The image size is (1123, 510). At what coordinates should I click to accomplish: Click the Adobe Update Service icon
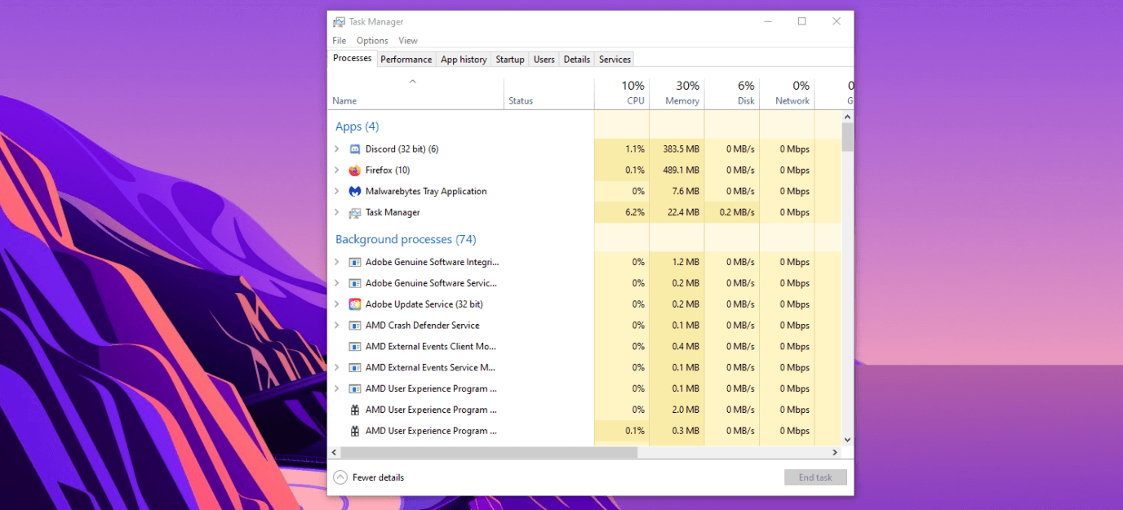[x=354, y=304]
